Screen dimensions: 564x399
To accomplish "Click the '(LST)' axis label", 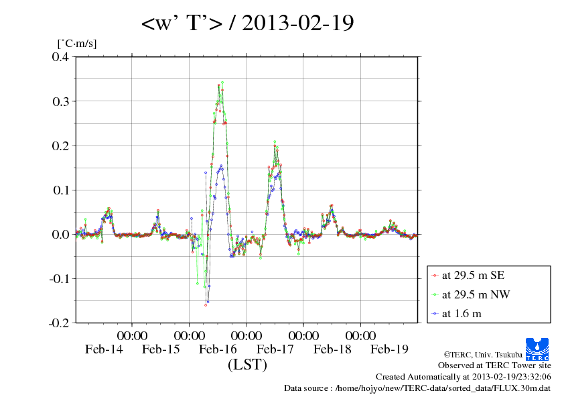I will point(247,364).
